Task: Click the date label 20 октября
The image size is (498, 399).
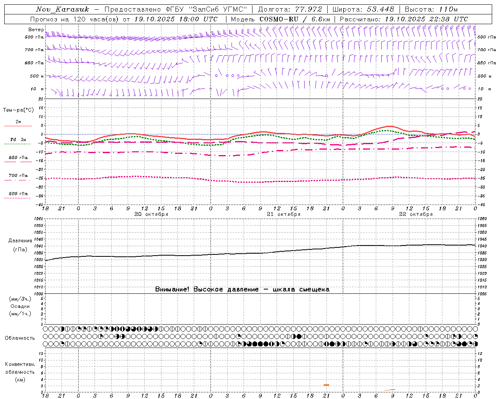Action: click(151, 214)
